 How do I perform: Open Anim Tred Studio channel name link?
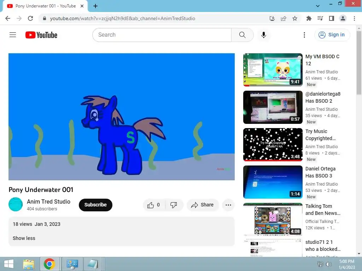point(48,201)
